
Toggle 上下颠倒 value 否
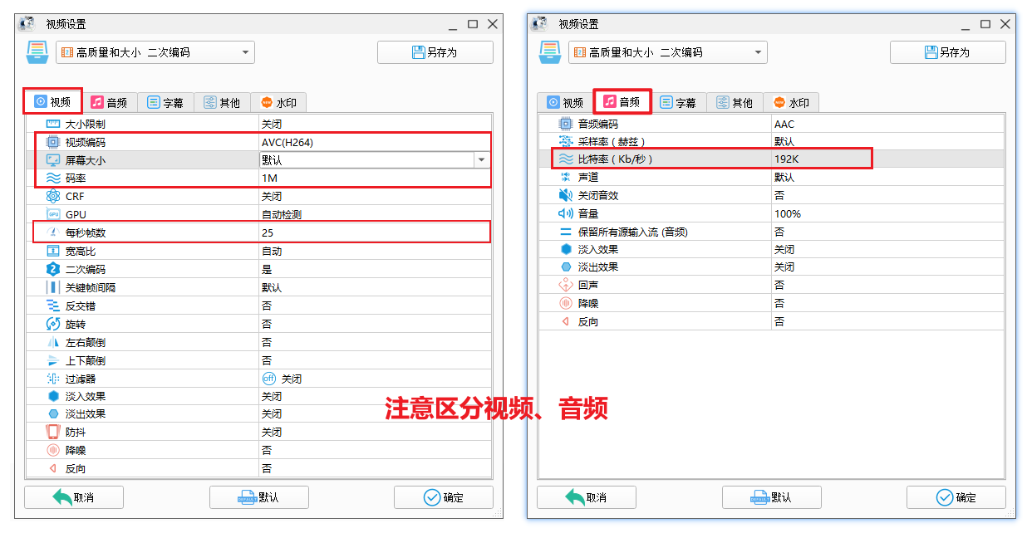pyautogui.click(x=267, y=360)
